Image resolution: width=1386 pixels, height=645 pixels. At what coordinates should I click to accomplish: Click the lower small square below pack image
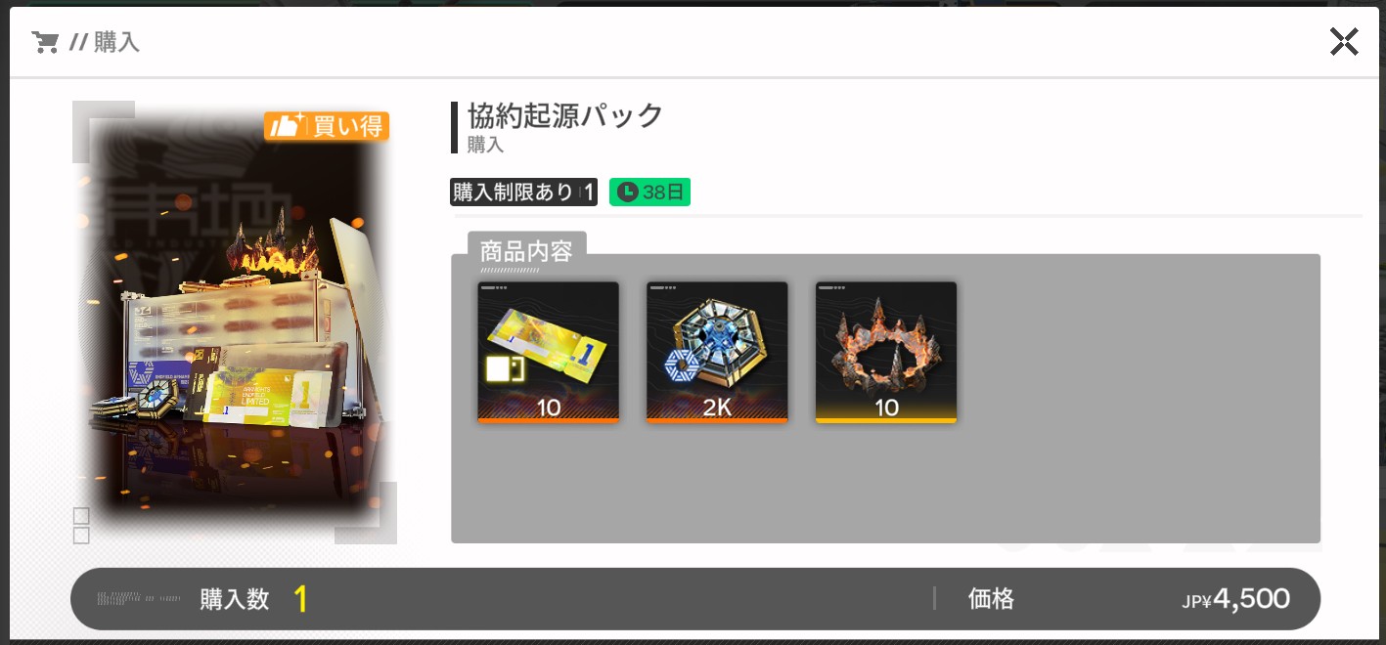click(81, 536)
